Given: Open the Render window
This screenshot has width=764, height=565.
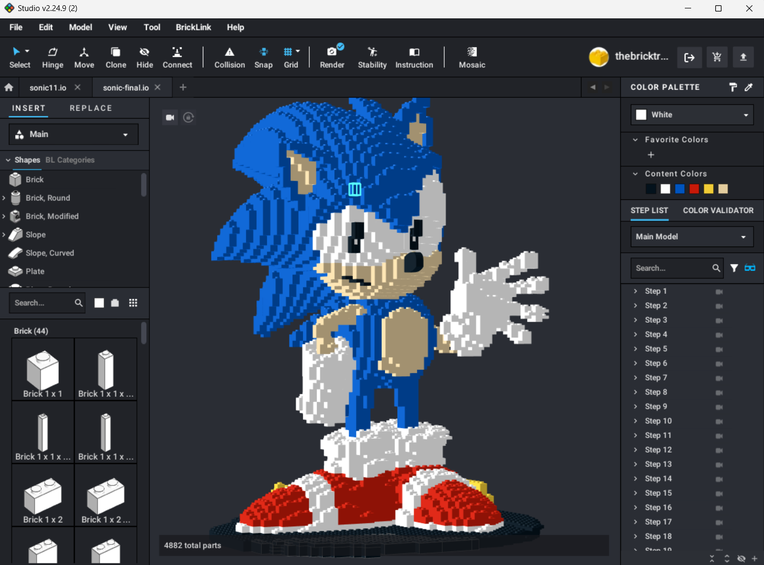Looking at the screenshot, I should (x=332, y=58).
